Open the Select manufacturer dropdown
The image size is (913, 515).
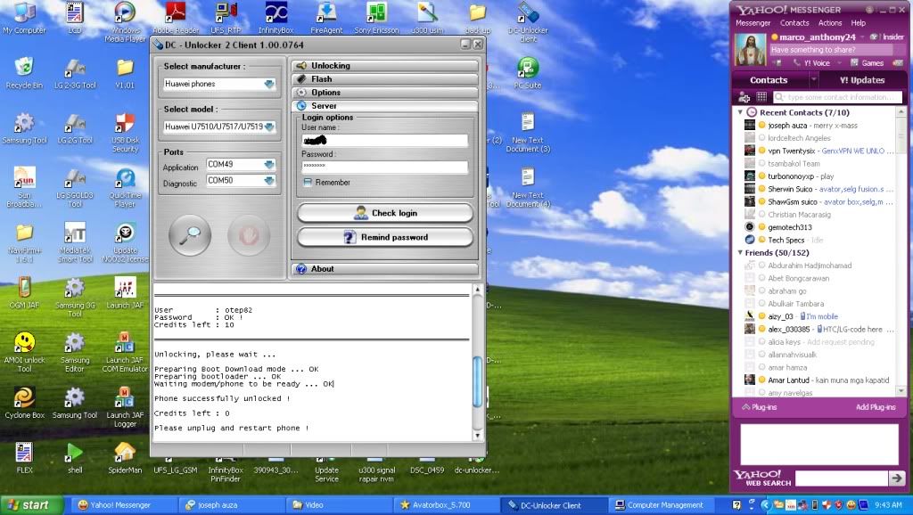[269, 84]
